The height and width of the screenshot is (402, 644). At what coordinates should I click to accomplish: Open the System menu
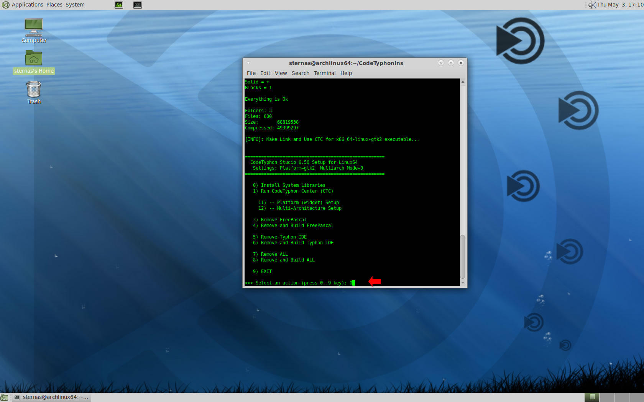point(75,5)
